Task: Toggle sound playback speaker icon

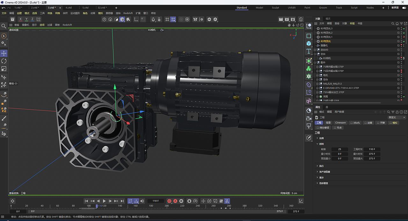Action: coord(142,201)
